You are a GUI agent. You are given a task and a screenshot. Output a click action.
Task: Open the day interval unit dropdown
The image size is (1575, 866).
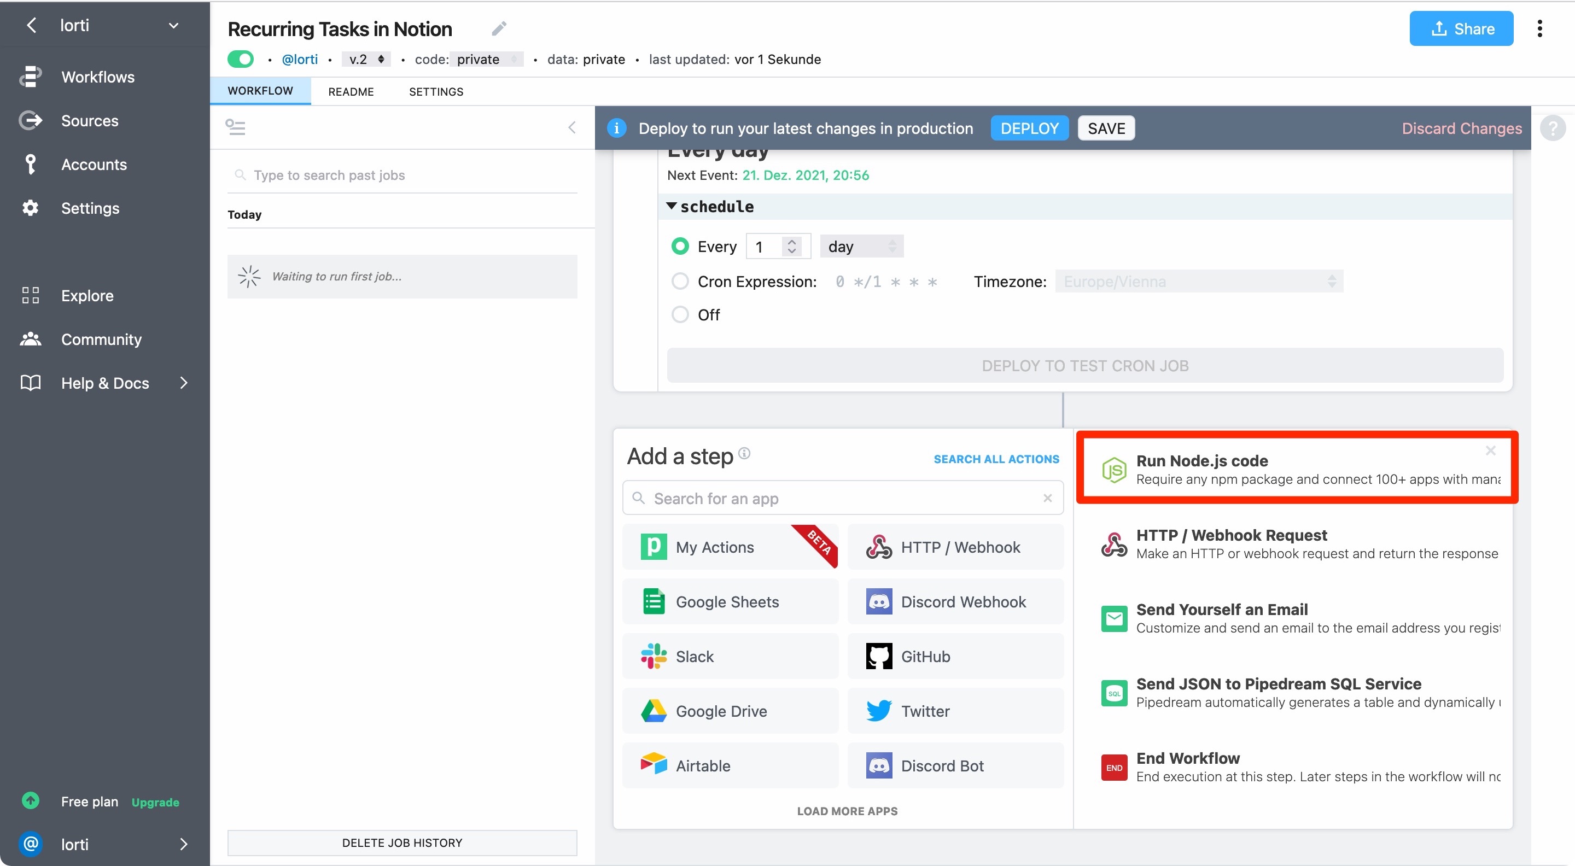click(x=861, y=246)
